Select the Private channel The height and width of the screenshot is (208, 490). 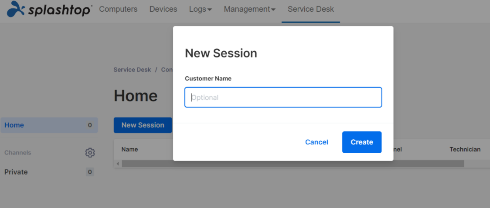point(16,172)
